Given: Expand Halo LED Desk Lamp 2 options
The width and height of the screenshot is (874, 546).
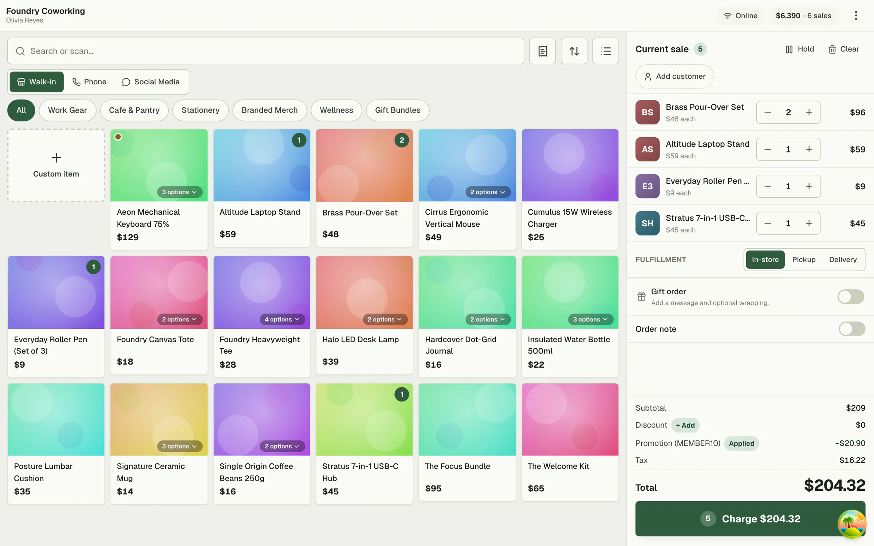Looking at the screenshot, I should pyautogui.click(x=385, y=319).
